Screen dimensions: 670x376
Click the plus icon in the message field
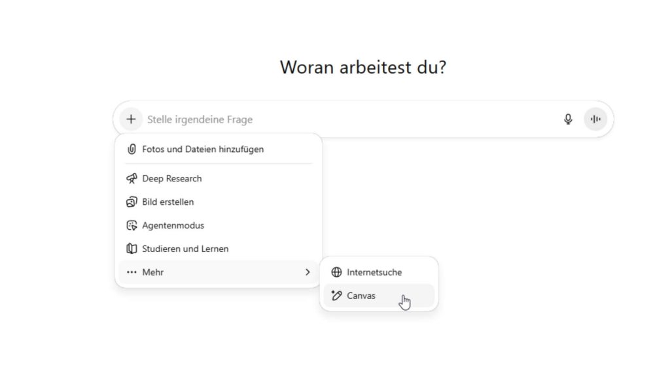[130, 119]
